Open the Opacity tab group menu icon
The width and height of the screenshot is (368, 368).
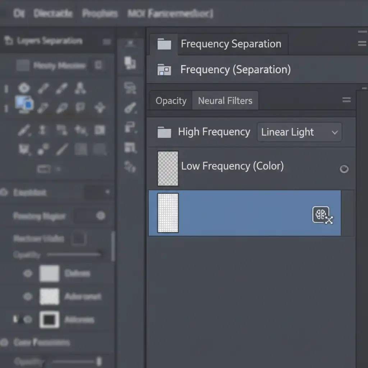[346, 100]
